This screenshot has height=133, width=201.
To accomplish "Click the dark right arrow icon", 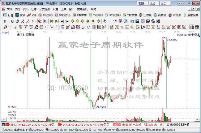I will tap(67, 21).
